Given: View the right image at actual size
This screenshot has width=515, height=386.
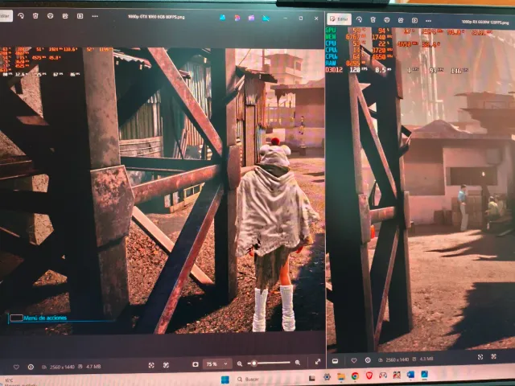Looking at the screenshot, I should (x=493, y=356).
